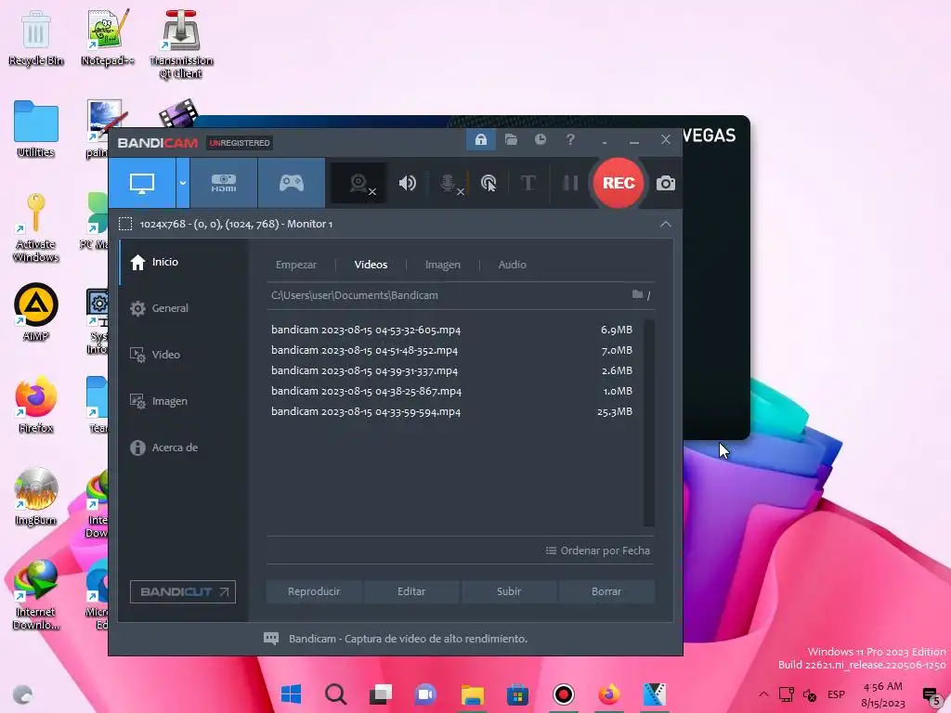
Task: Click the capture area rectangle selection icon
Action: tap(125, 224)
